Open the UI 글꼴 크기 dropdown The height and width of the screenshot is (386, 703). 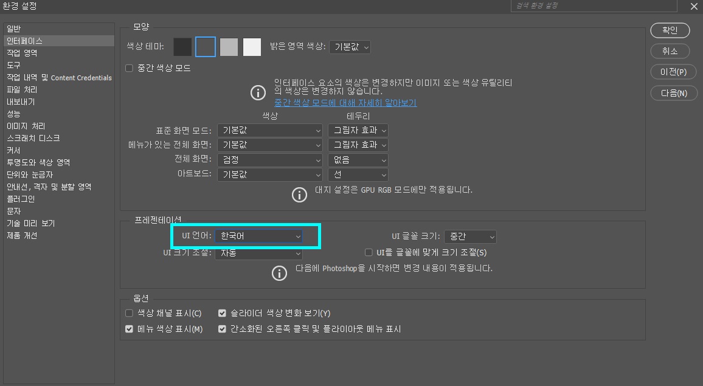471,236
